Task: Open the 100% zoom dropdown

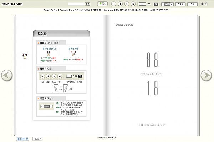Action: point(37,139)
